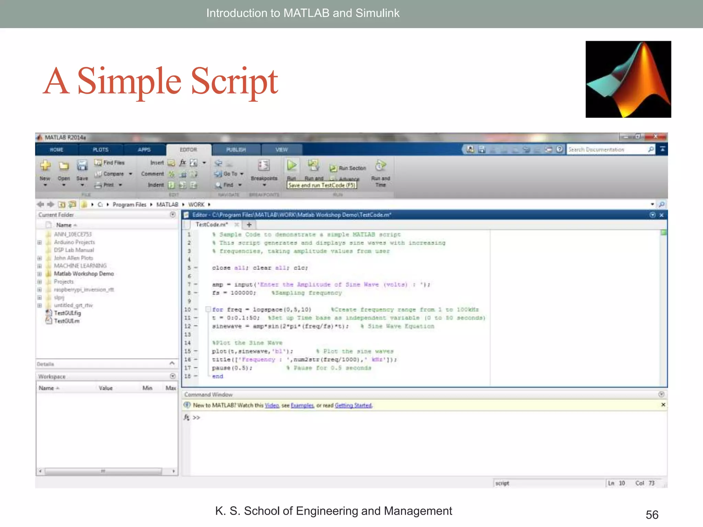Viewport: 703px width, 527px height.
Task: Sort the Workspace by Value column
Action: click(x=106, y=388)
